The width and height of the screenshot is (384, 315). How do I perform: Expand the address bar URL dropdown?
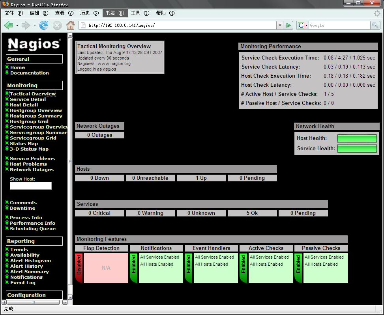280,25
